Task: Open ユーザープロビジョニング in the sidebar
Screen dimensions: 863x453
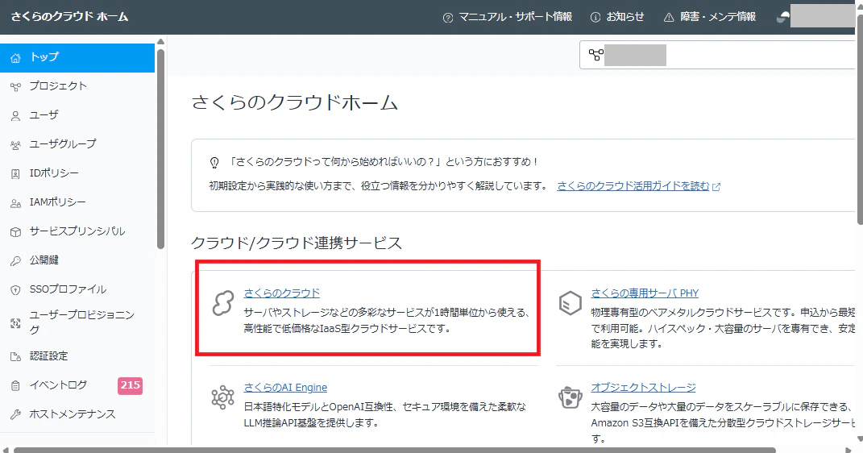Action: pos(77,322)
